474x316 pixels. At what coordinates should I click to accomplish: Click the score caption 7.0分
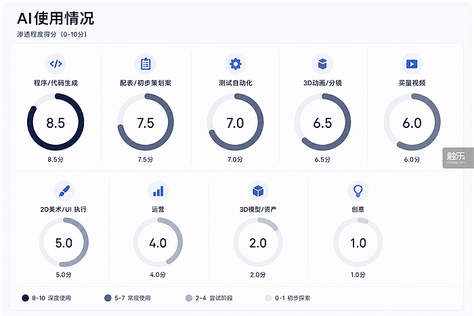click(235, 160)
